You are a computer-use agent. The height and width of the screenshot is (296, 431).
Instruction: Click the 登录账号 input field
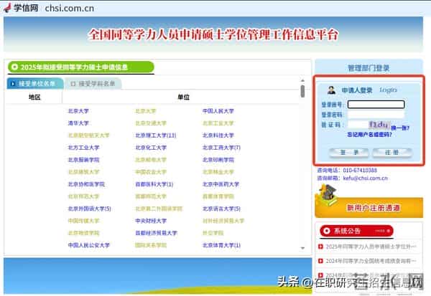coord(376,104)
